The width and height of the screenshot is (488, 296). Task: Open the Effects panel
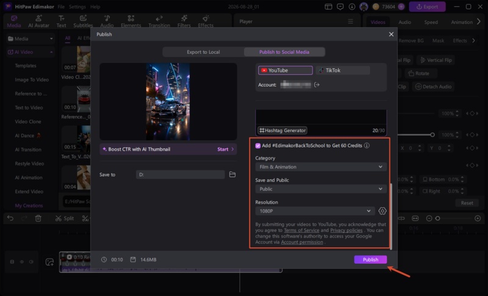coord(206,21)
